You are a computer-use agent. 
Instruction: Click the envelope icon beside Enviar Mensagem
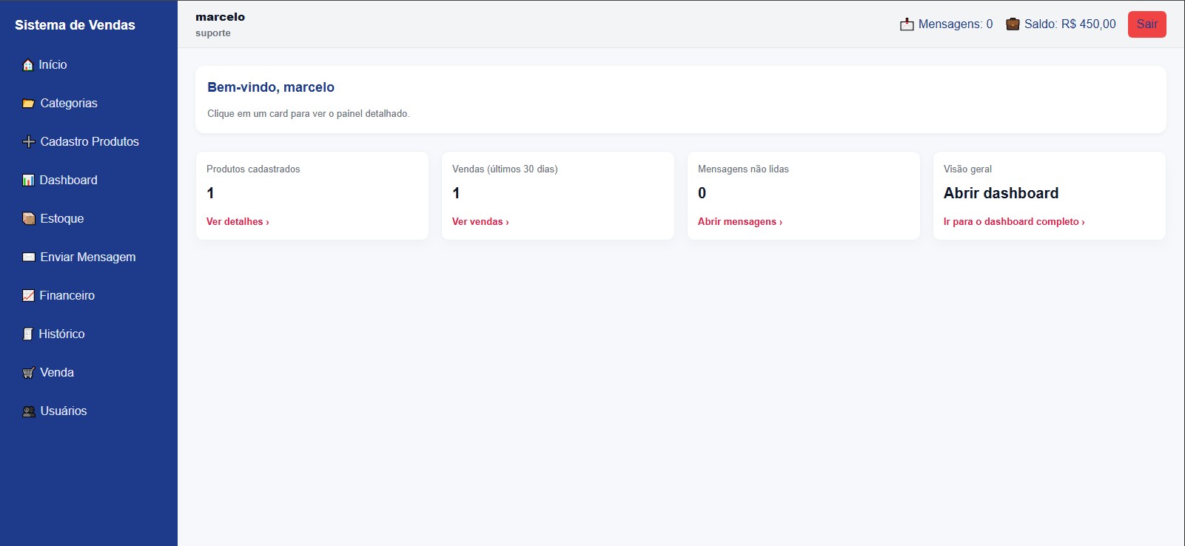(x=28, y=257)
